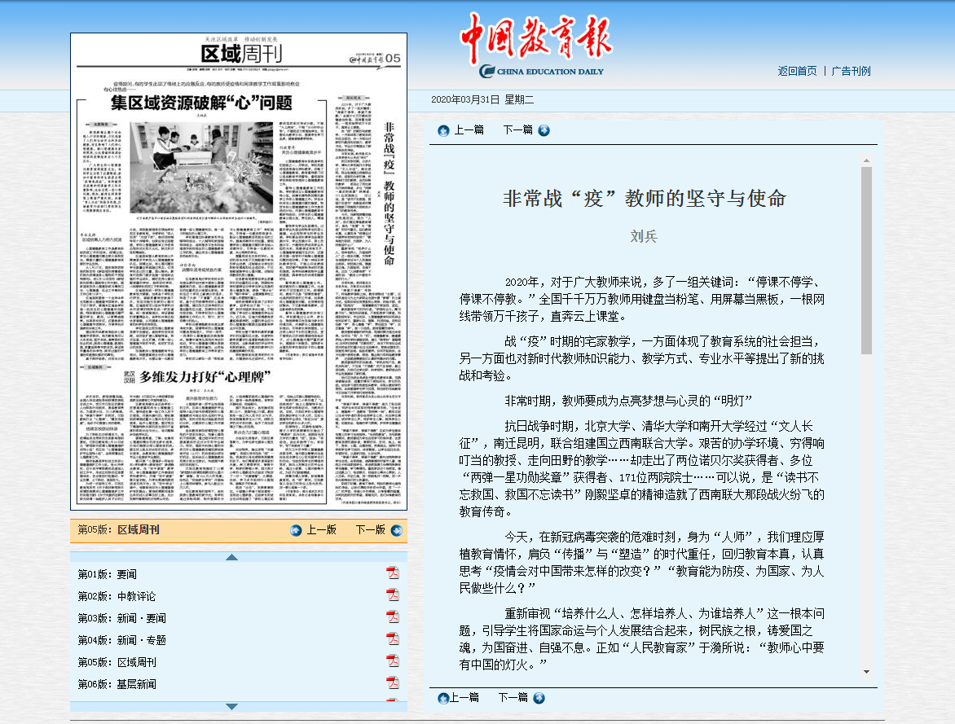The image size is (955, 724).
Task: Click previous-article arrow icon above the article
Action: point(443,130)
